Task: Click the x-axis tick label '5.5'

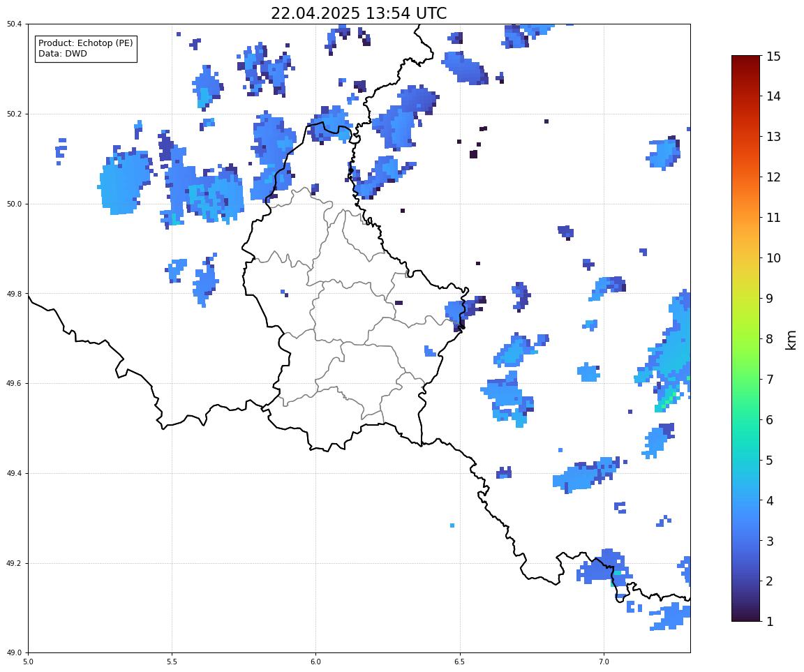Action: tap(172, 662)
